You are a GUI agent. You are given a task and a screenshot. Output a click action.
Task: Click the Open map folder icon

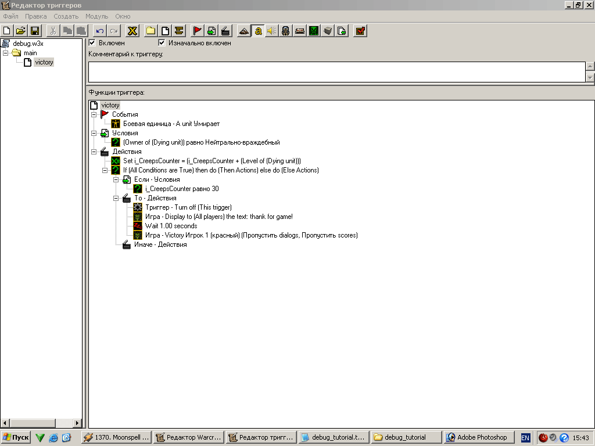pos(21,31)
